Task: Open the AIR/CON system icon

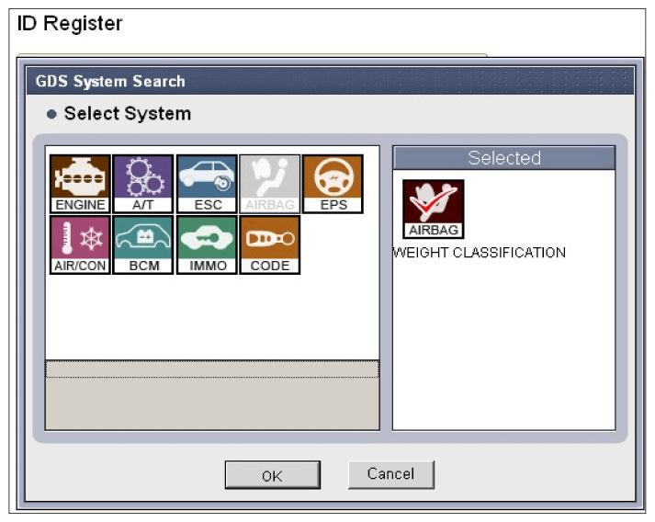Action: (x=80, y=244)
